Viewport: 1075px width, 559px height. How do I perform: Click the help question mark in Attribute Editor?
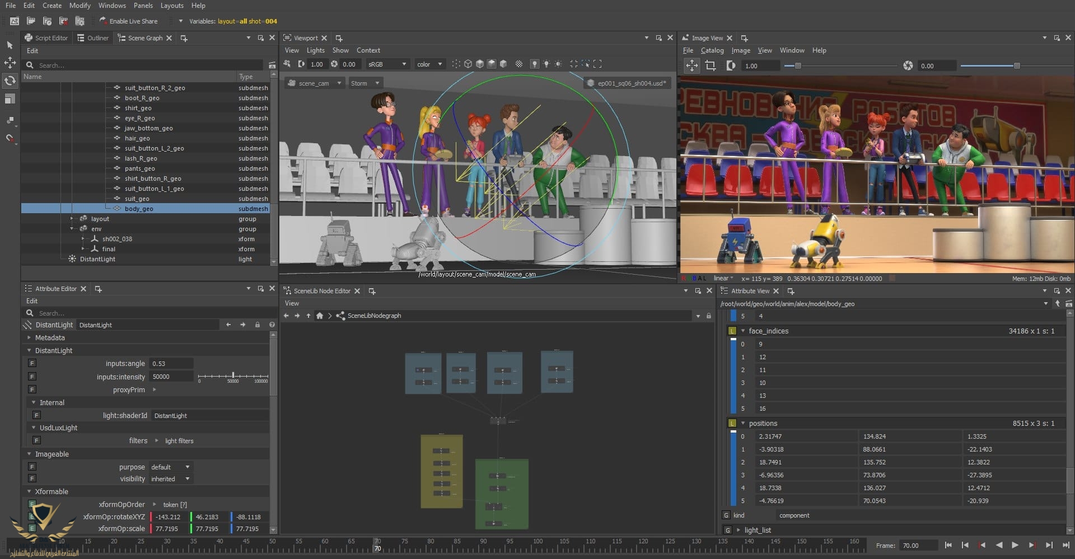(272, 325)
